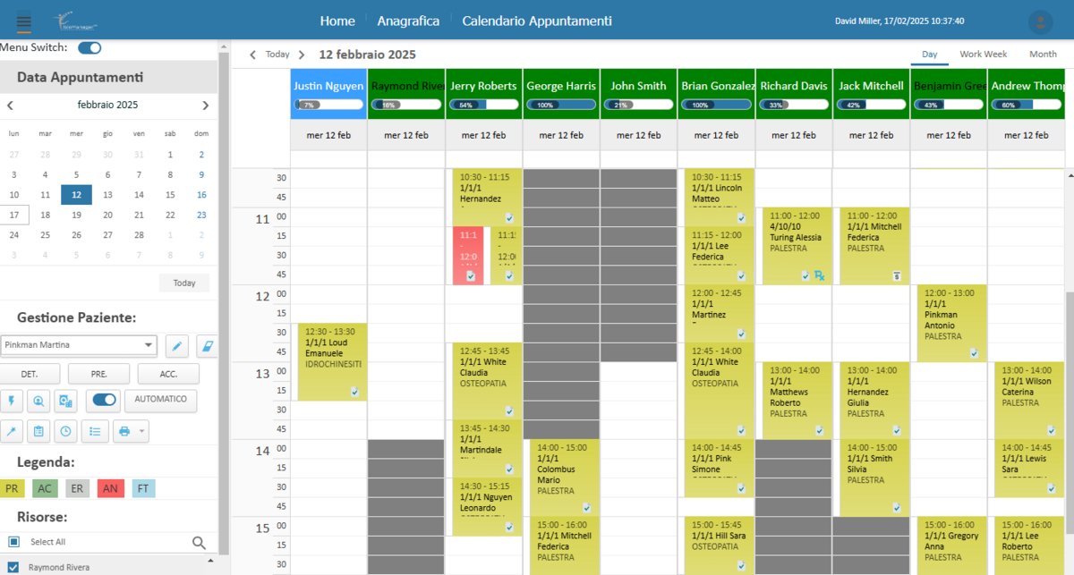Switch to the Work Week view tab
Screen dimensions: 1074x575
[x=983, y=55]
